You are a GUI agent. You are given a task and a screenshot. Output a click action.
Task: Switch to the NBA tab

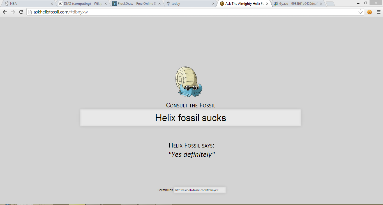(28, 4)
